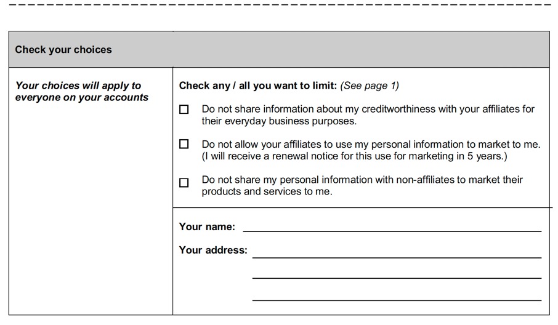The width and height of the screenshot is (558, 325).
Task: Click "their everyday business purposes." text line
Action: [x=279, y=121]
